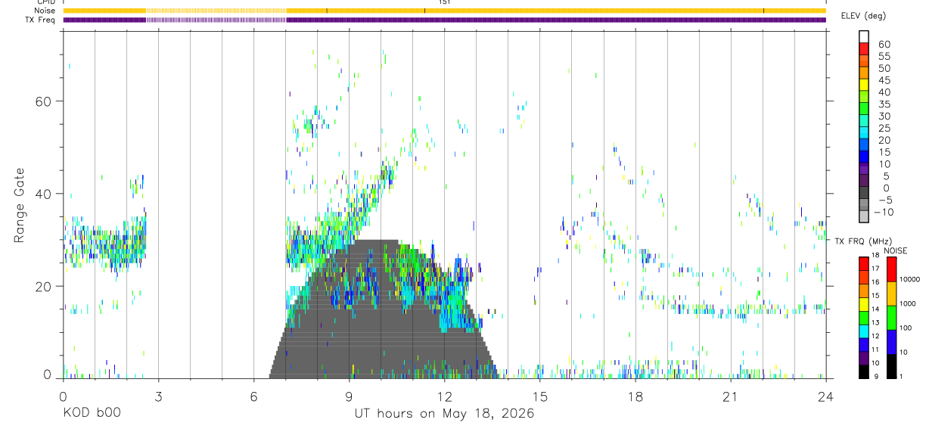Click the yellow Noise strip above the plot
Screen dimensions: 929x429
[445, 11]
